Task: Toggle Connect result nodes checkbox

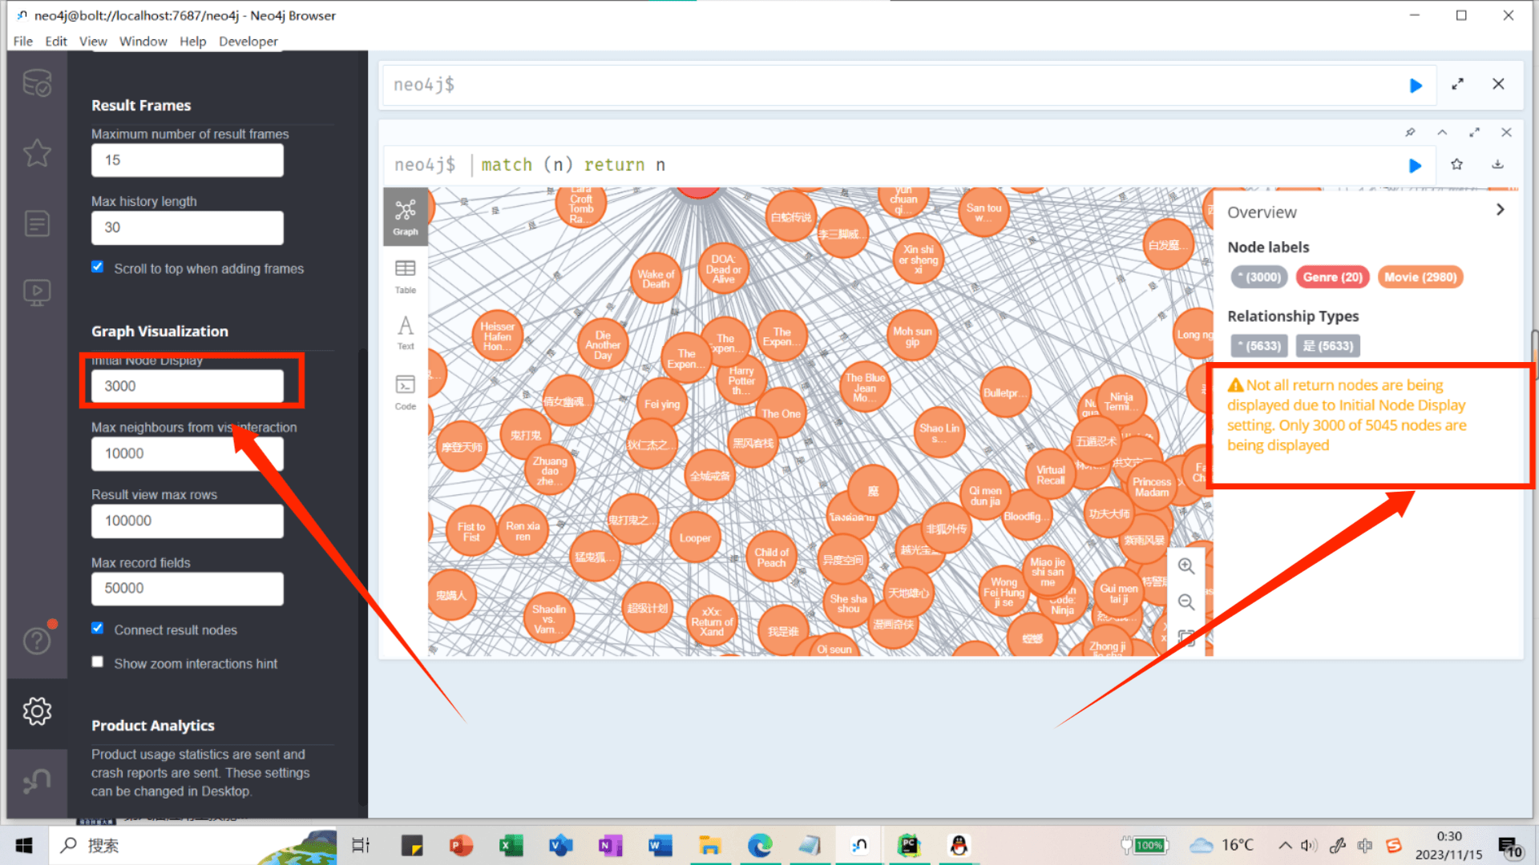Action: tap(98, 629)
